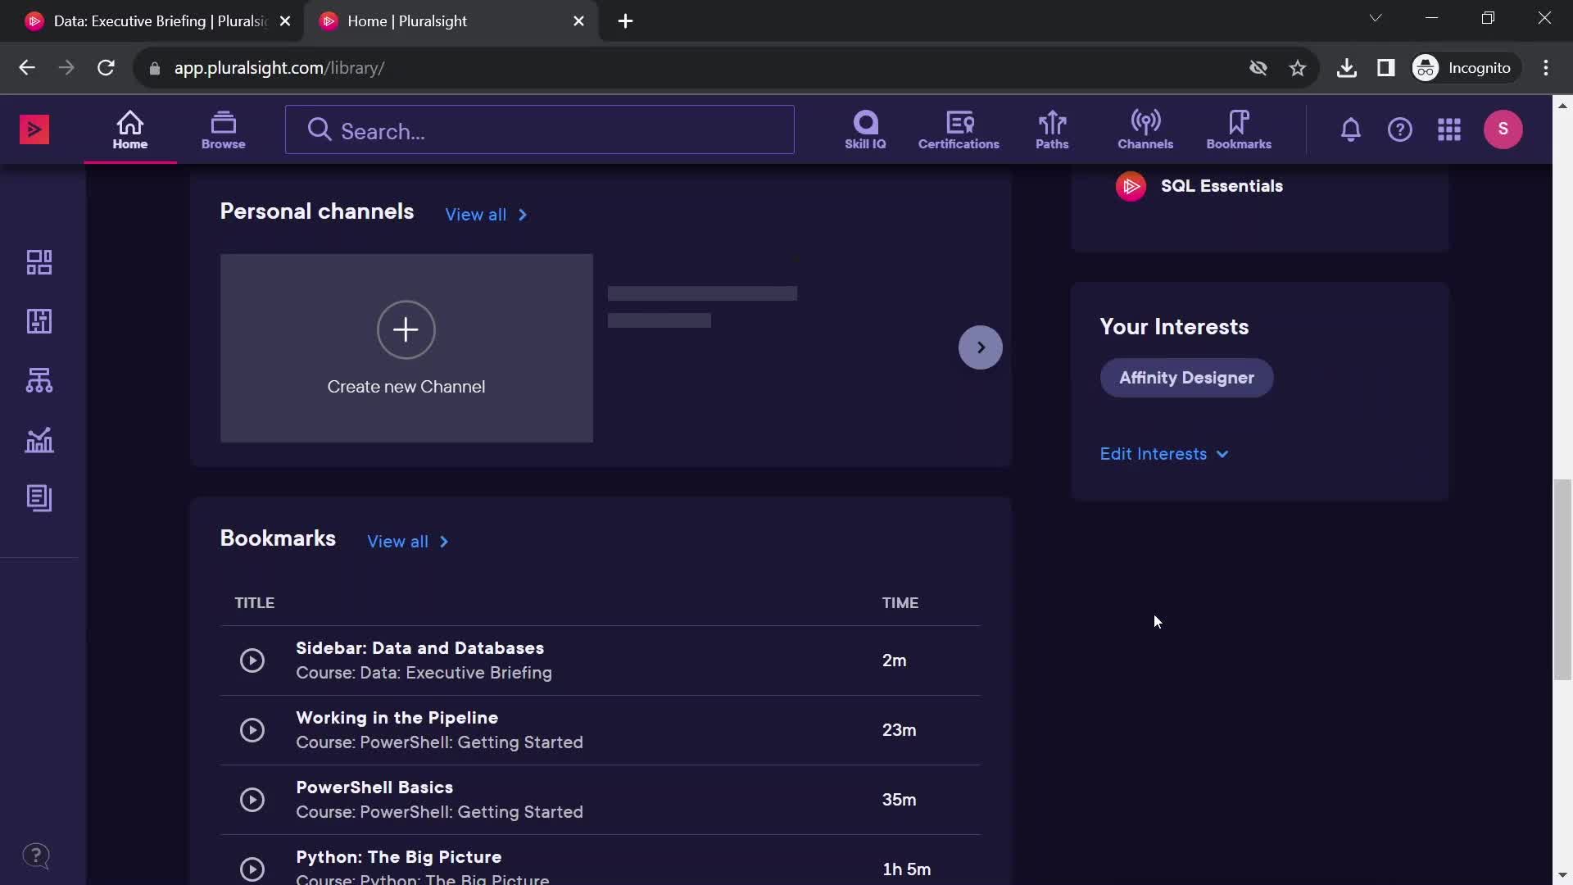Open the Channels icon

pos(1145,129)
